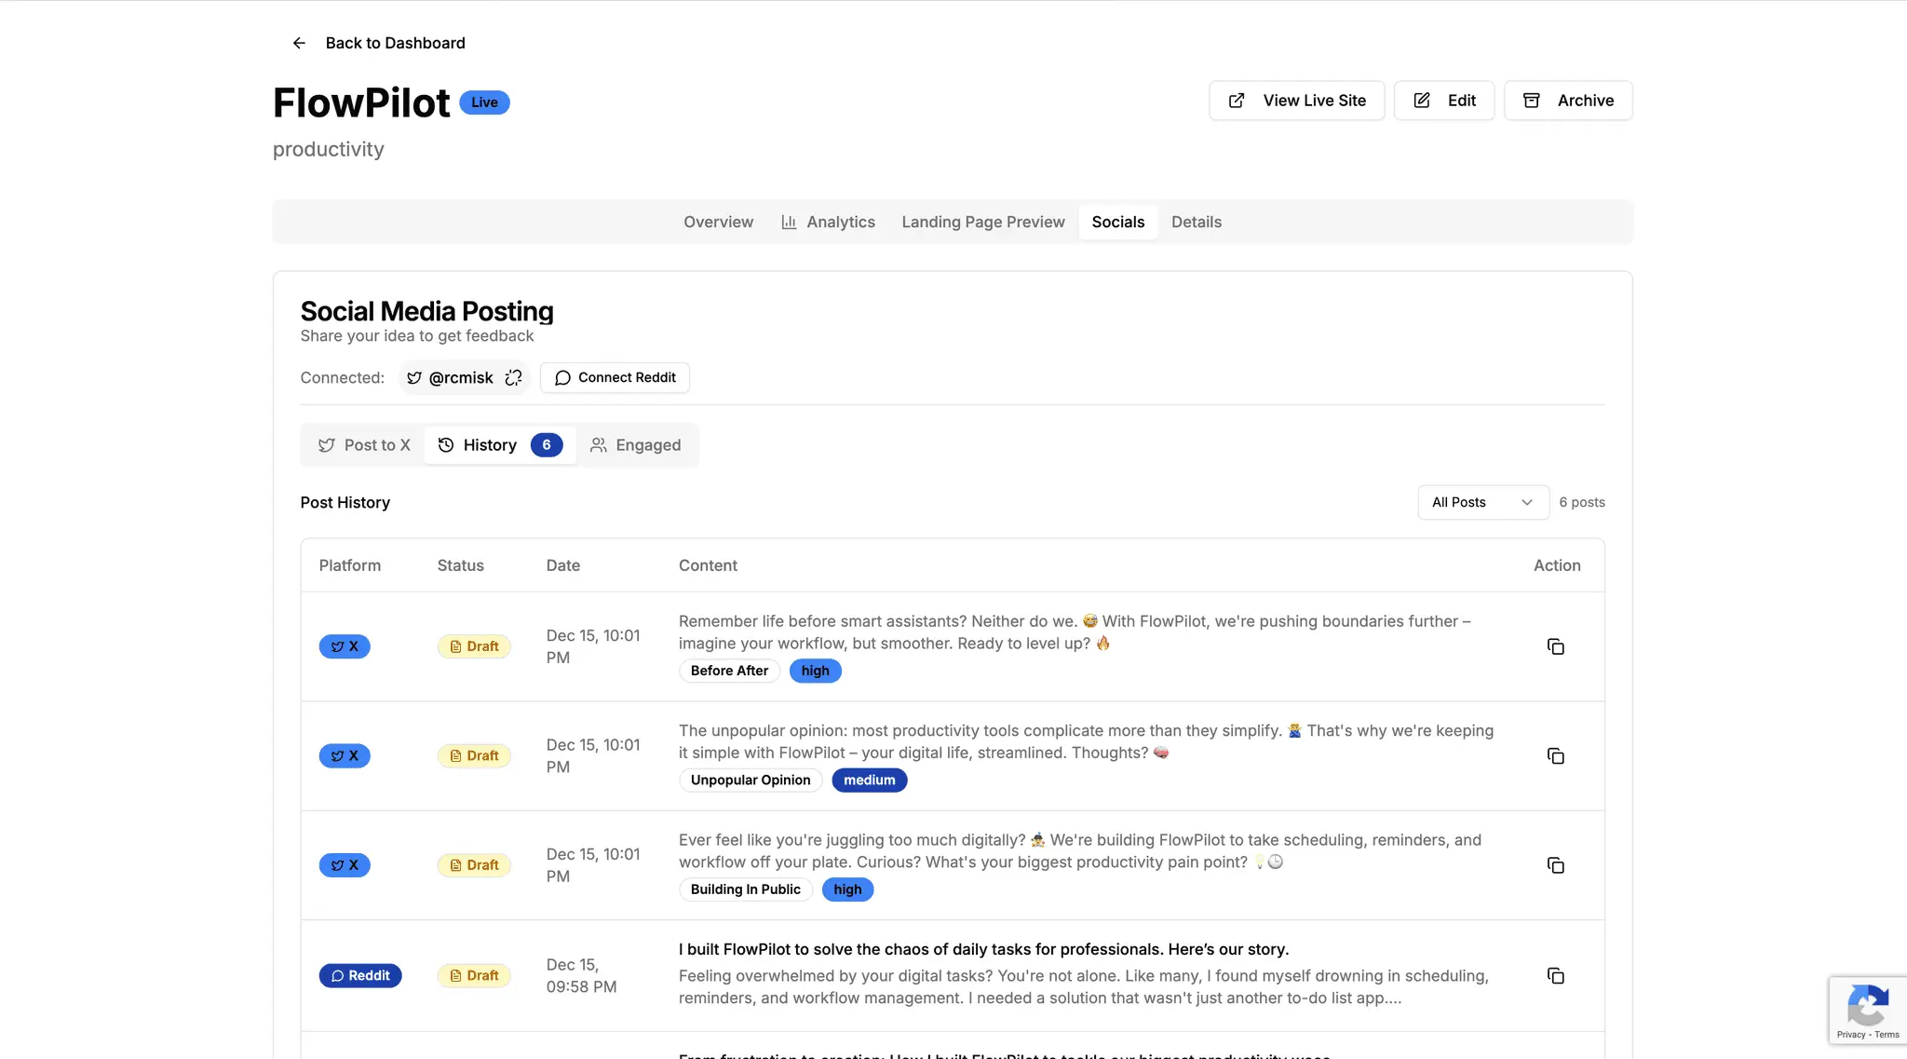
Task: Click the back arrow icon
Action: pos(299,43)
